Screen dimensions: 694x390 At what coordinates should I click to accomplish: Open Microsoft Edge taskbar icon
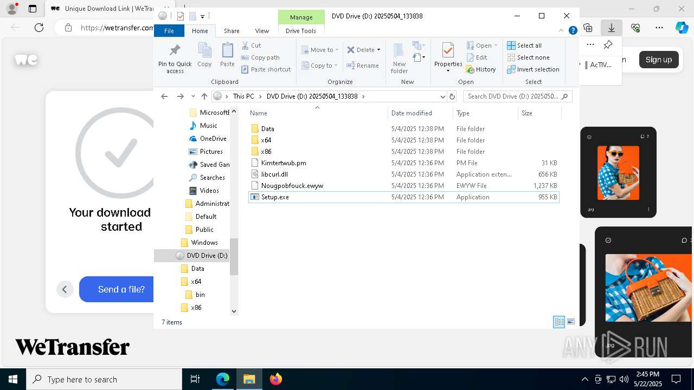(223, 379)
